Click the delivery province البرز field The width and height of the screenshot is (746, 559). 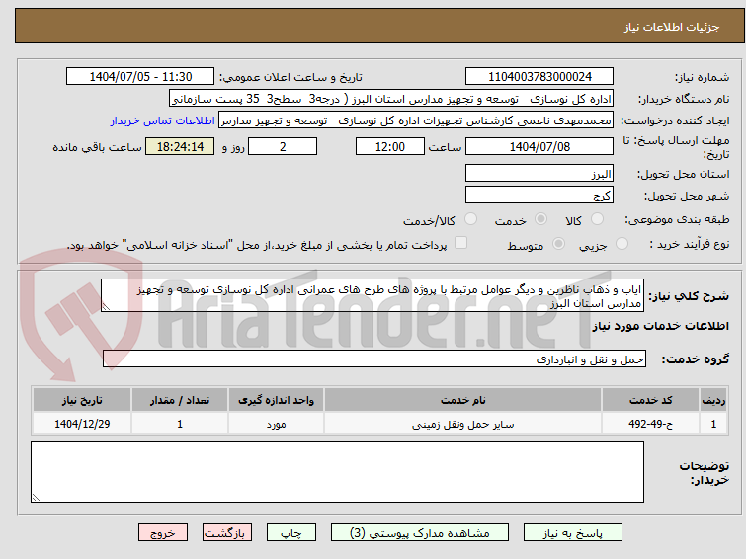click(x=539, y=174)
